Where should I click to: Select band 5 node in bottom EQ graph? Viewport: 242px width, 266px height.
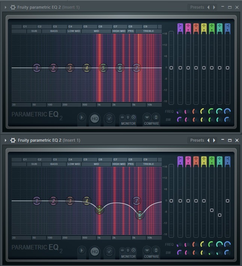(x=99, y=210)
